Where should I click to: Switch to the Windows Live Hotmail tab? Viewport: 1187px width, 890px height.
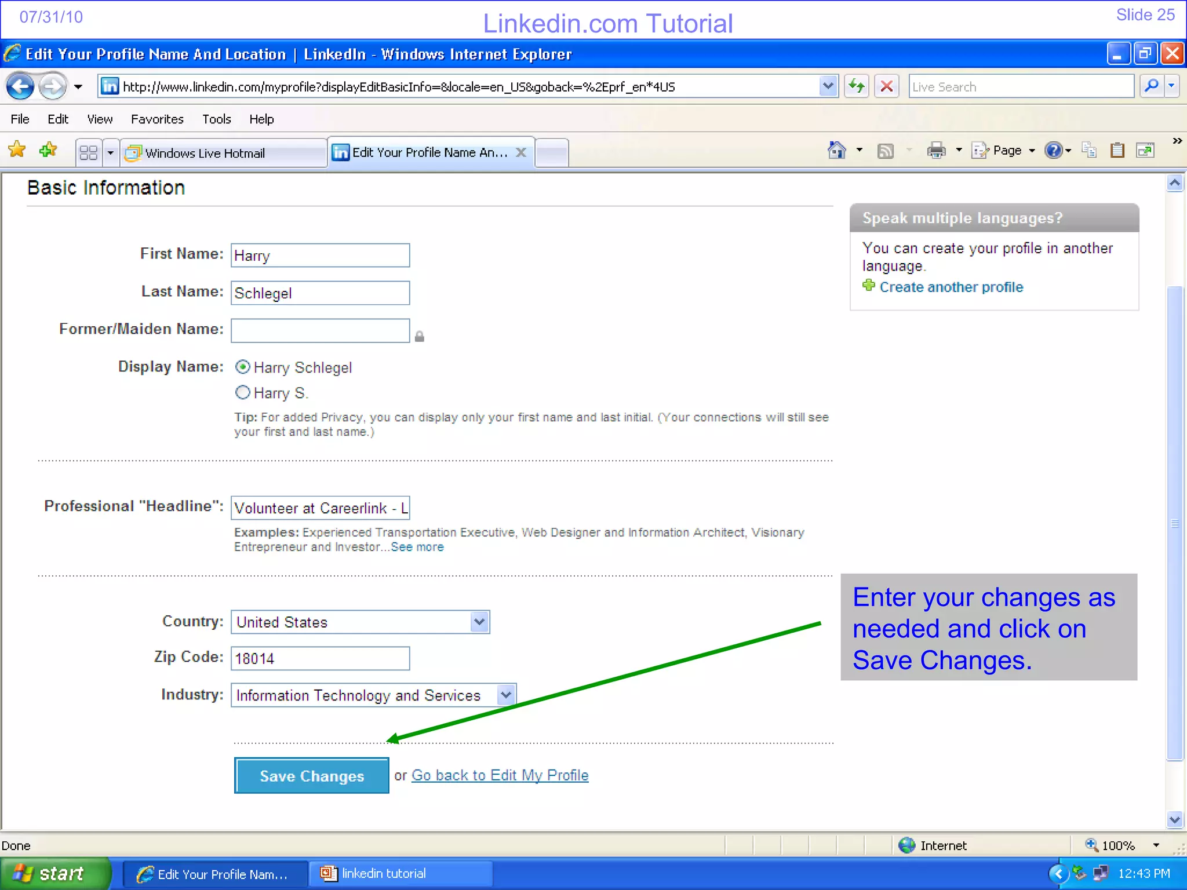[x=224, y=153]
